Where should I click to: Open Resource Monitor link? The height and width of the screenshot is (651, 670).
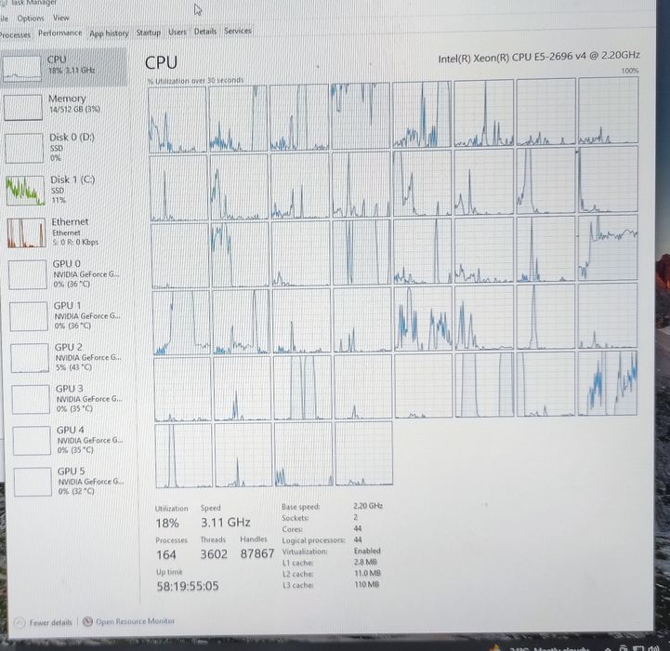point(135,621)
